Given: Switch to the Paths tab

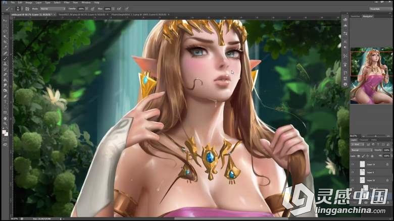Looking at the screenshot, I should click(x=374, y=140).
